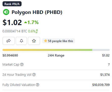This screenshot has height=92, width=112.
Task: Open Fully Diluted Valuation help icon
Action: [x=38, y=85]
